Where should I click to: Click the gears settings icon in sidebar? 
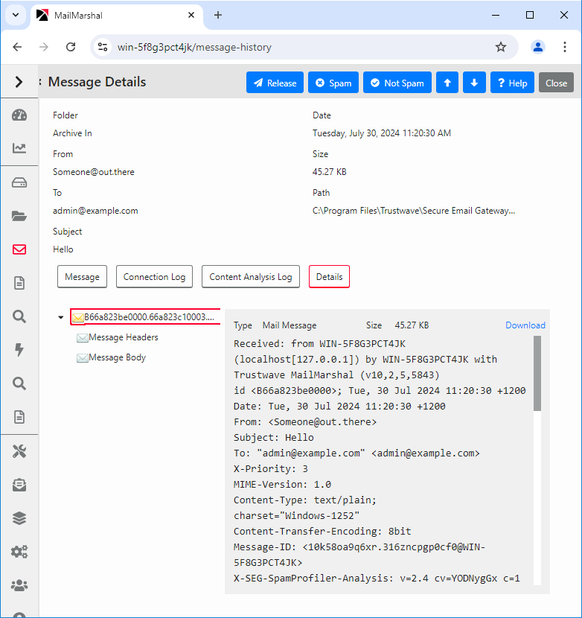(19, 552)
